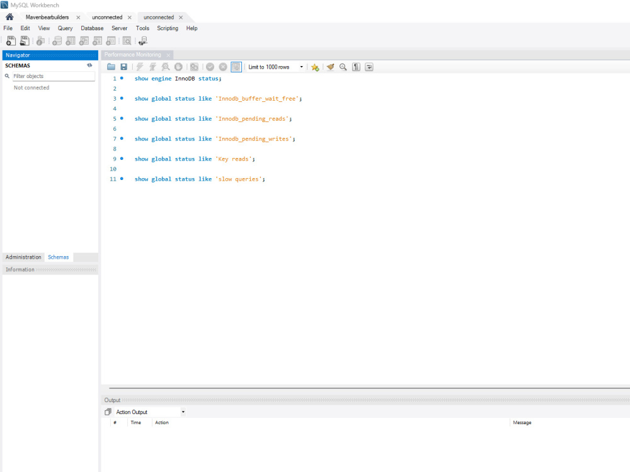Click the output copy icon beside Action Output

[108, 412]
